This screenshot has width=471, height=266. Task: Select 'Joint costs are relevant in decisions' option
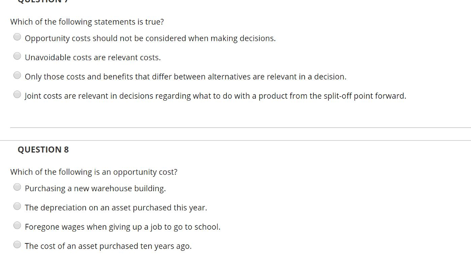tap(17, 94)
